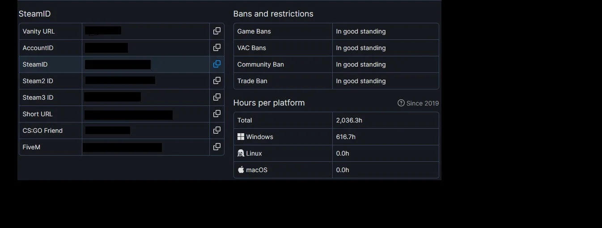
Task: Click the Windows logo icon
Action: (x=241, y=137)
